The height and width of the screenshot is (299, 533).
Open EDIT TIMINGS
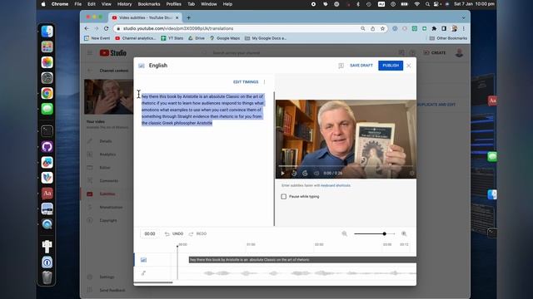(x=246, y=82)
